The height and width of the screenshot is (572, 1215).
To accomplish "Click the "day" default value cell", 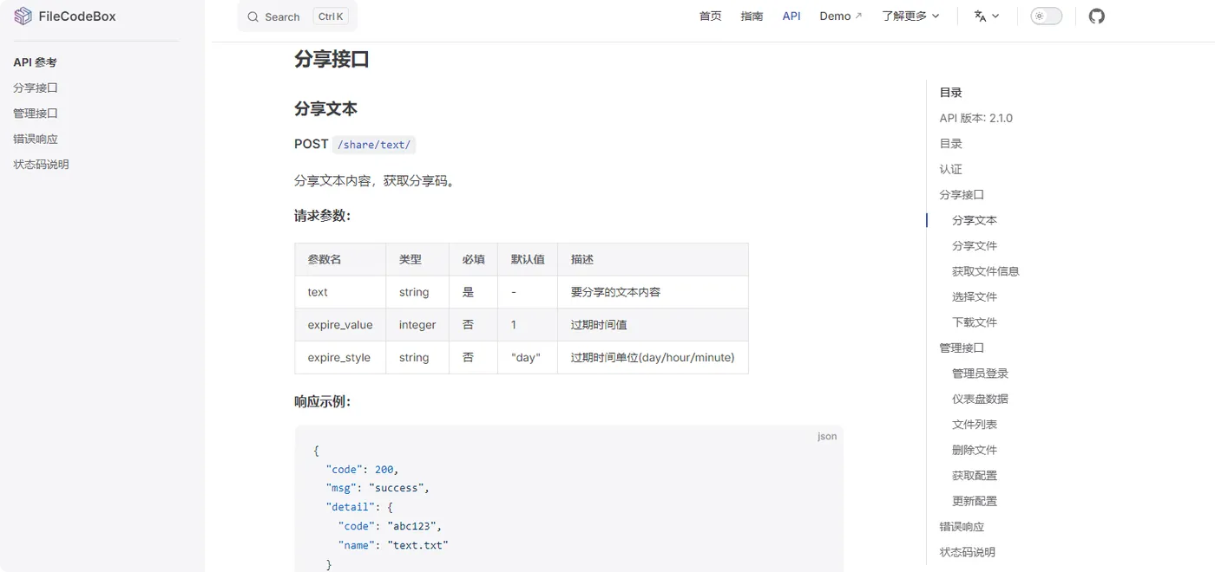I will (x=528, y=358).
